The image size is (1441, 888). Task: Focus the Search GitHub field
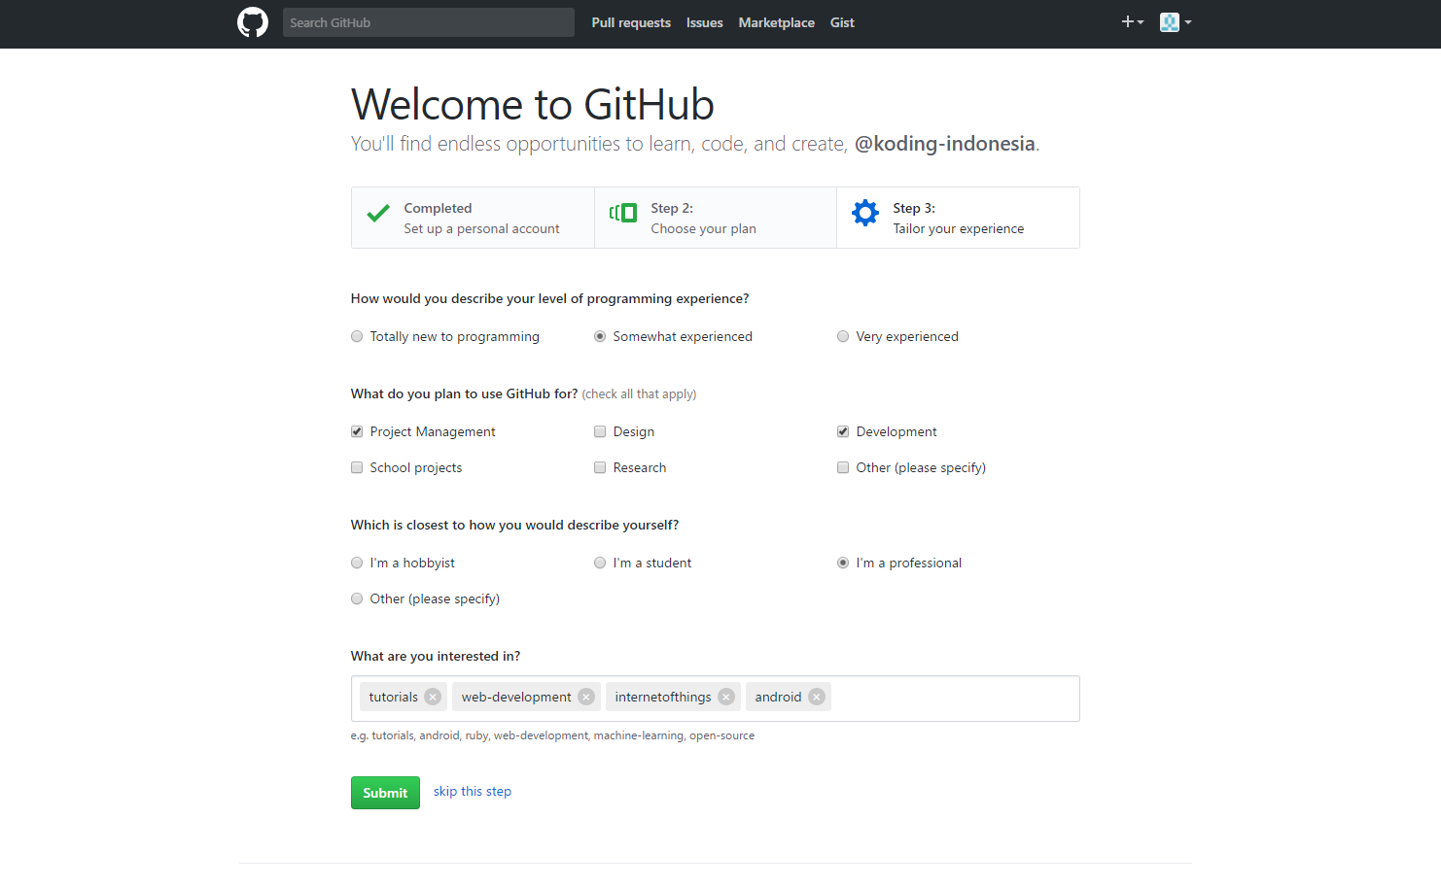(429, 22)
